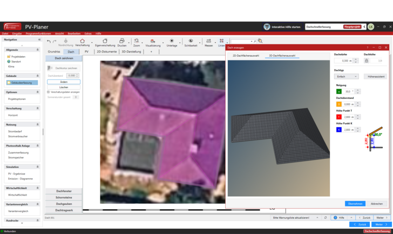Switch to the PV tab
Image resolution: width=393 pixels, height=234 pixels.
86,52
